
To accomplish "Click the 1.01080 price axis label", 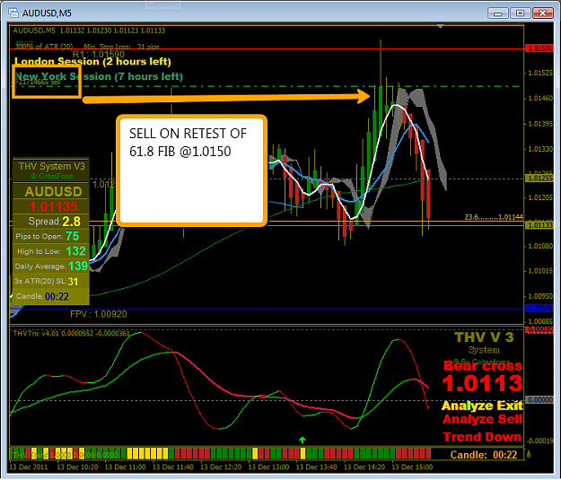I will click(x=539, y=246).
